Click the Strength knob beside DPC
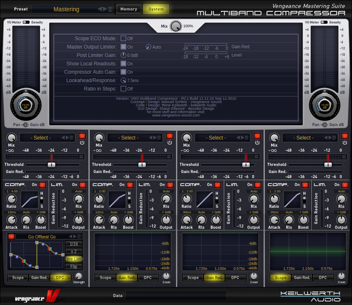The width and height of the screenshot is (352, 305). [78, 276]
